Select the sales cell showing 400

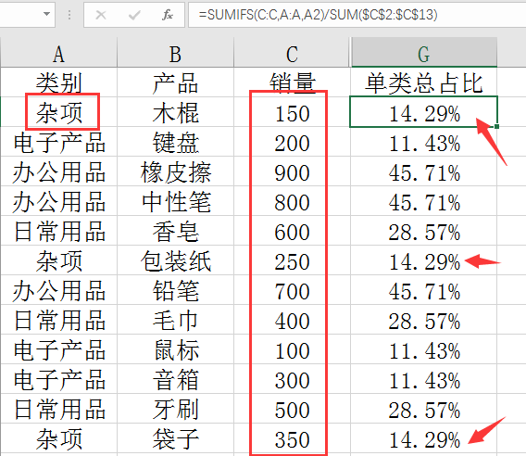pyautogui.click(x=292, y=320)
